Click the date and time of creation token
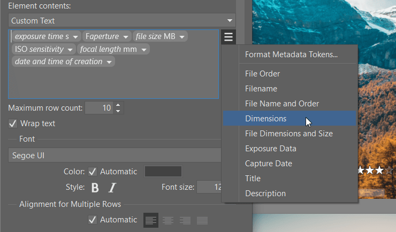 (59, 61)
